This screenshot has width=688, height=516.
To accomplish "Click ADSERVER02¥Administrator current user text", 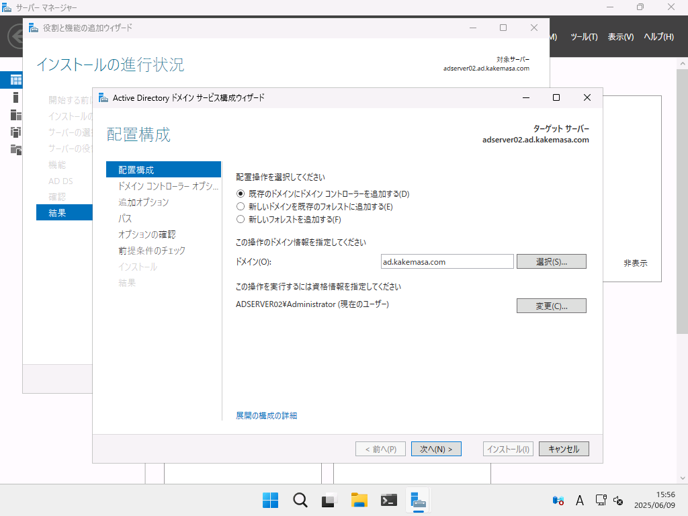I will 312,304.
